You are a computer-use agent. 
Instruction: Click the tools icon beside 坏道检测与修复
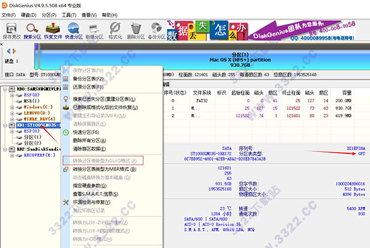click(x=66, y=202)
